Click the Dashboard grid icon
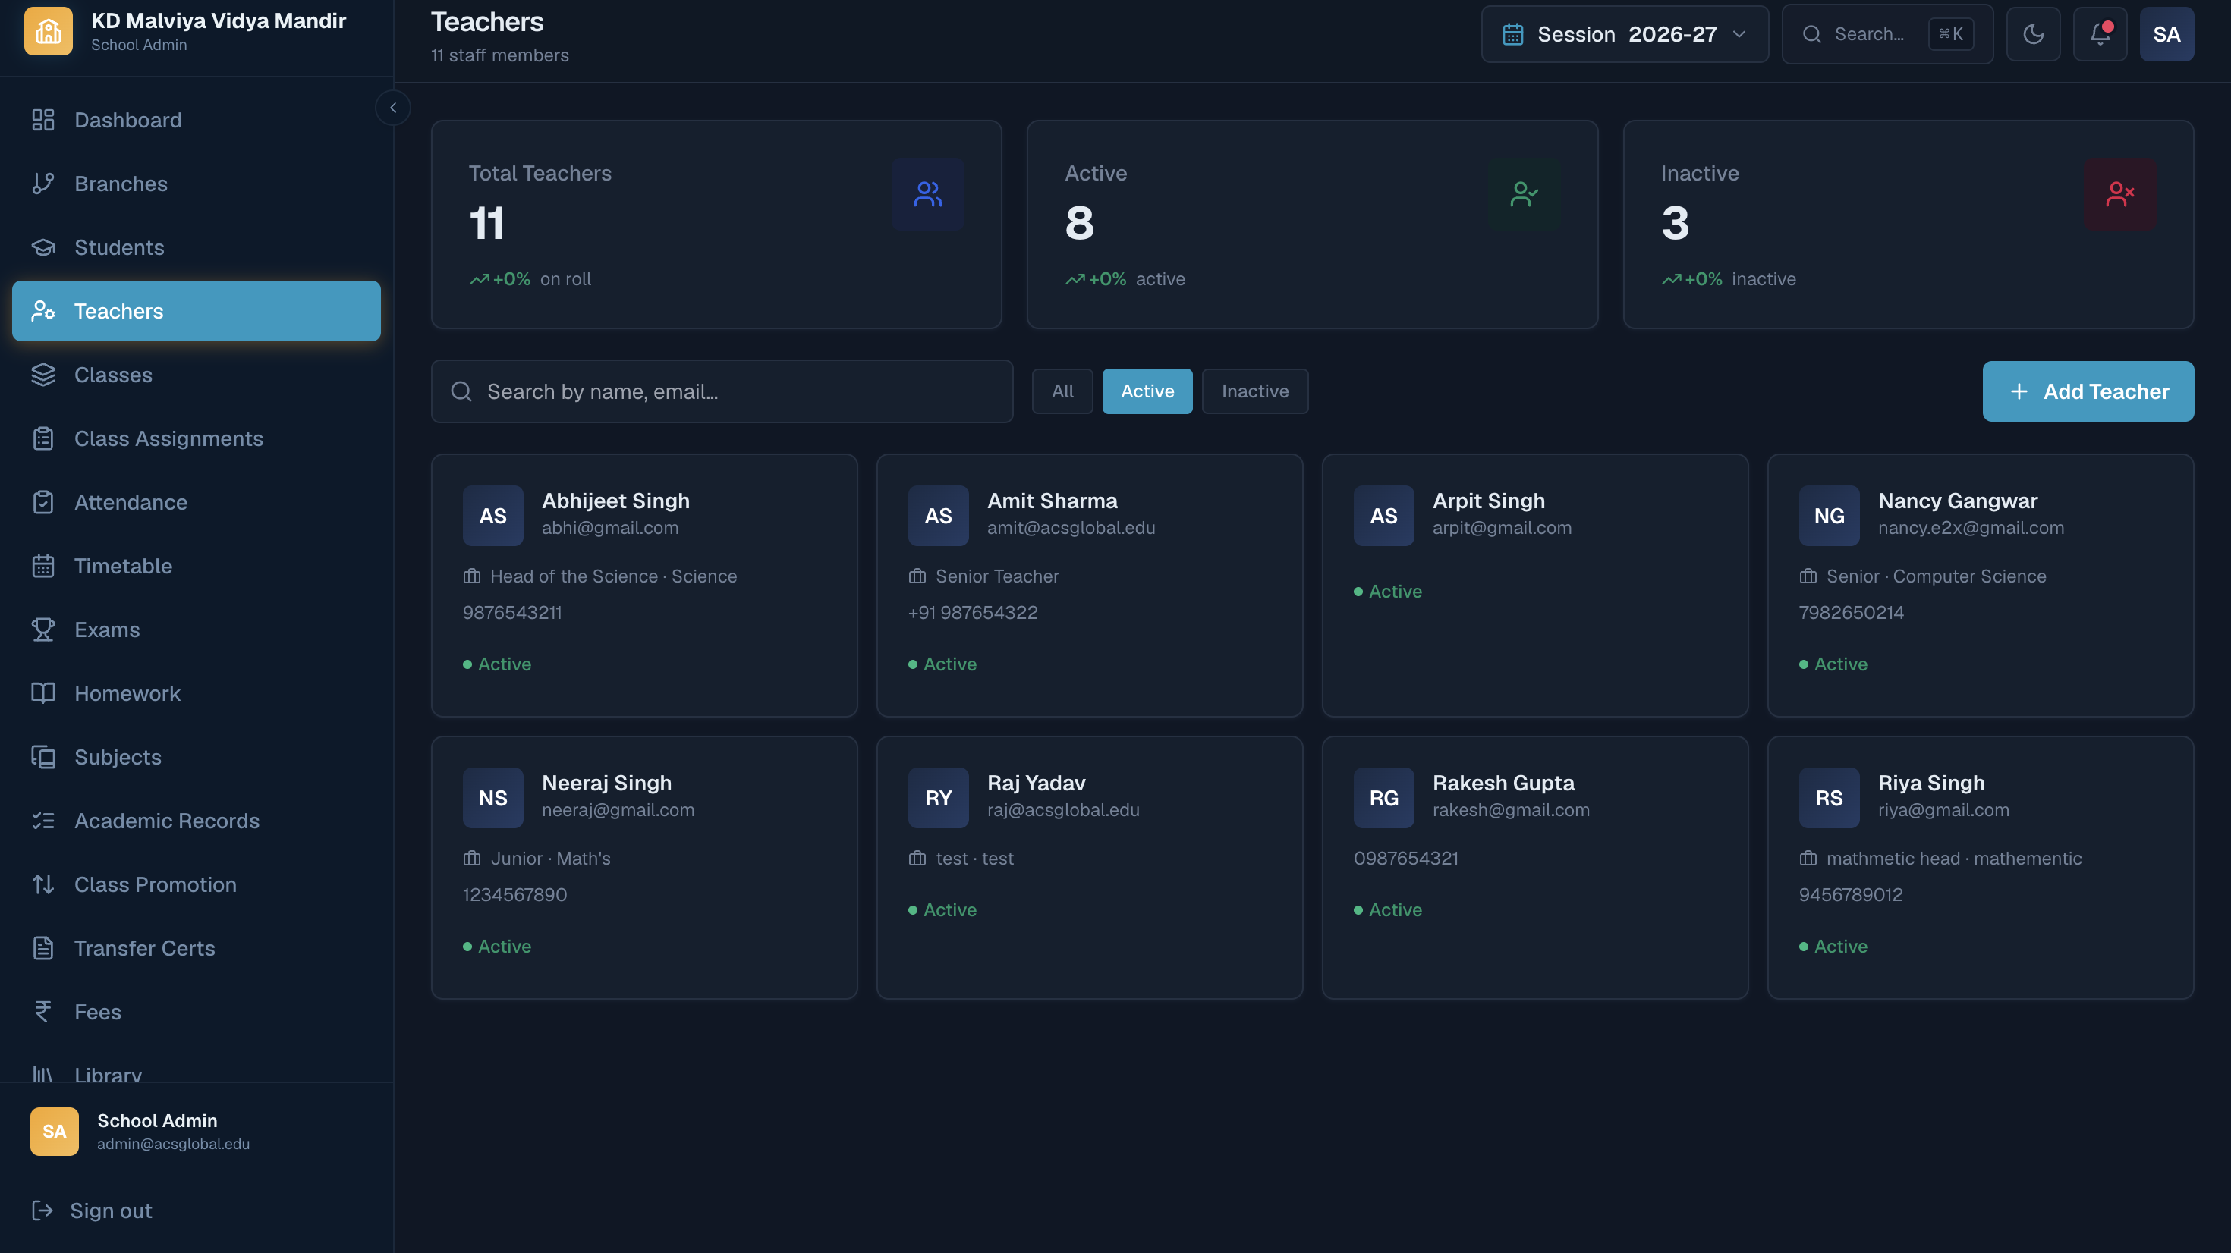2231x1253 pixels. (43, 121)
